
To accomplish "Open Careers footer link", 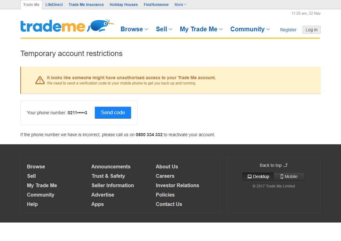I will (x=165, y=176).
